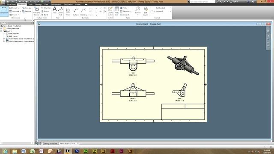274x154 pixels.
Task: Choose the Baseline dimension tool
Action: (x=14, y=8)
